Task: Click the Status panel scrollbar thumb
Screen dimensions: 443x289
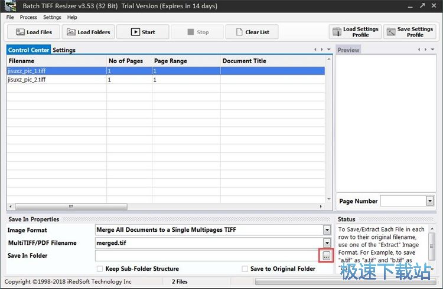Action: click(x=431, y=246)
